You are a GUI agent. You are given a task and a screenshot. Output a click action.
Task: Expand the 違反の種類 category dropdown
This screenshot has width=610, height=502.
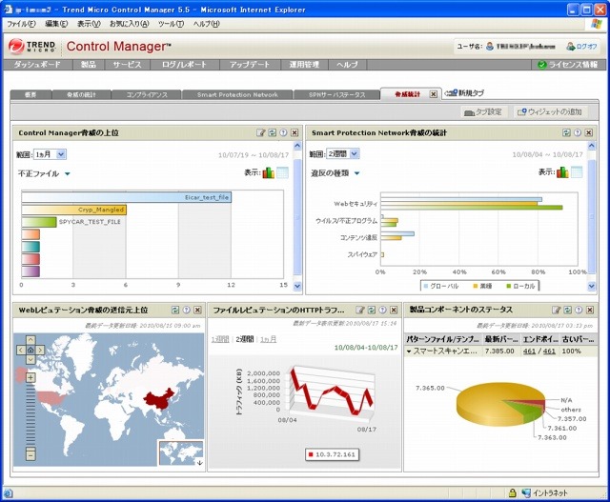coord(356,173)
